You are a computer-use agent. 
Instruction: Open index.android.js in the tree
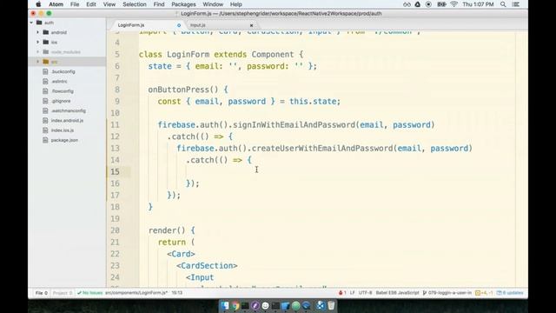coord(67,121)
